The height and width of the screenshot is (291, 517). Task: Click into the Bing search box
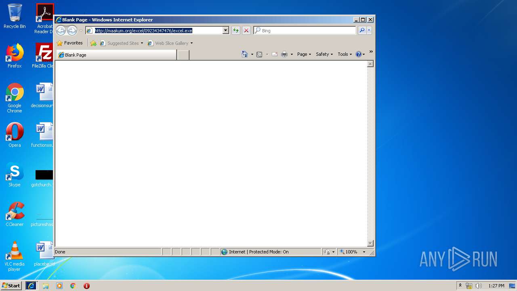pos(305,30)
